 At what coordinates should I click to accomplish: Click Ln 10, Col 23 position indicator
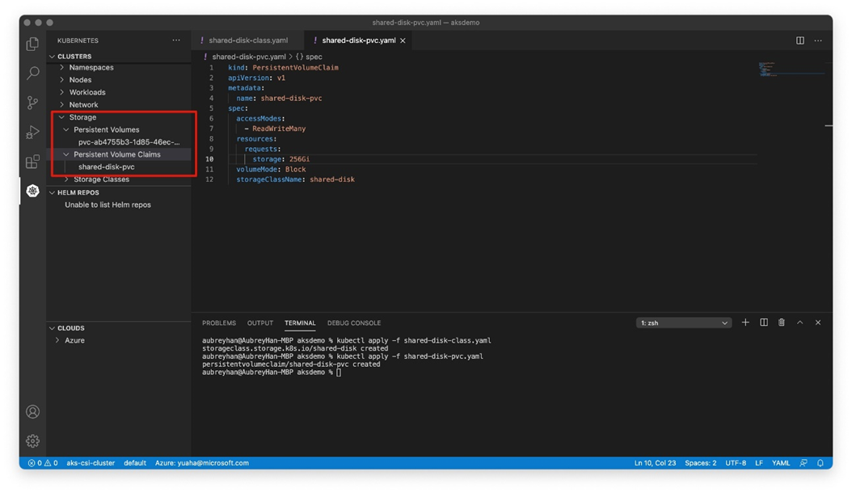coord(655,463)
